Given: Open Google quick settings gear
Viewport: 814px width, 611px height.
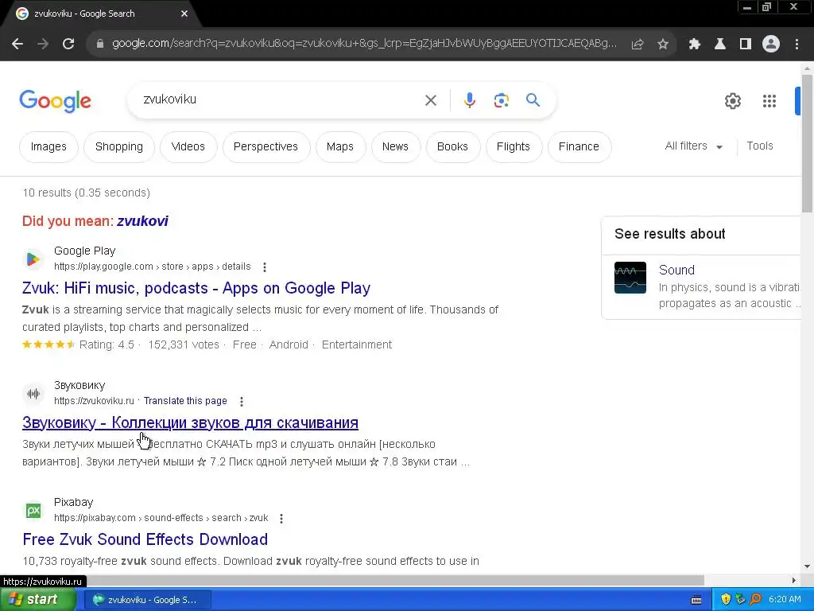Looking at the screenshot, I should [x=732, y=101].
